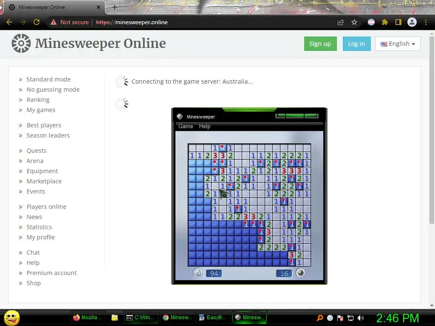Open the Players online link
This screenshot has width=435, height=326.
(46, 207)
